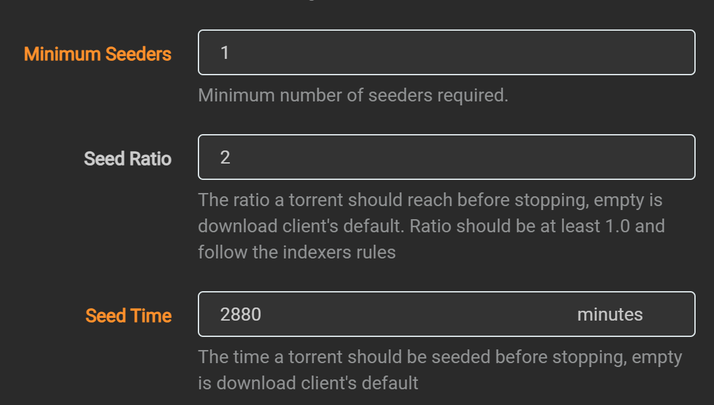Click "is download client's default" under Seed Time
This screenshot has width=714, height=405.
click(x=308, y=383)
